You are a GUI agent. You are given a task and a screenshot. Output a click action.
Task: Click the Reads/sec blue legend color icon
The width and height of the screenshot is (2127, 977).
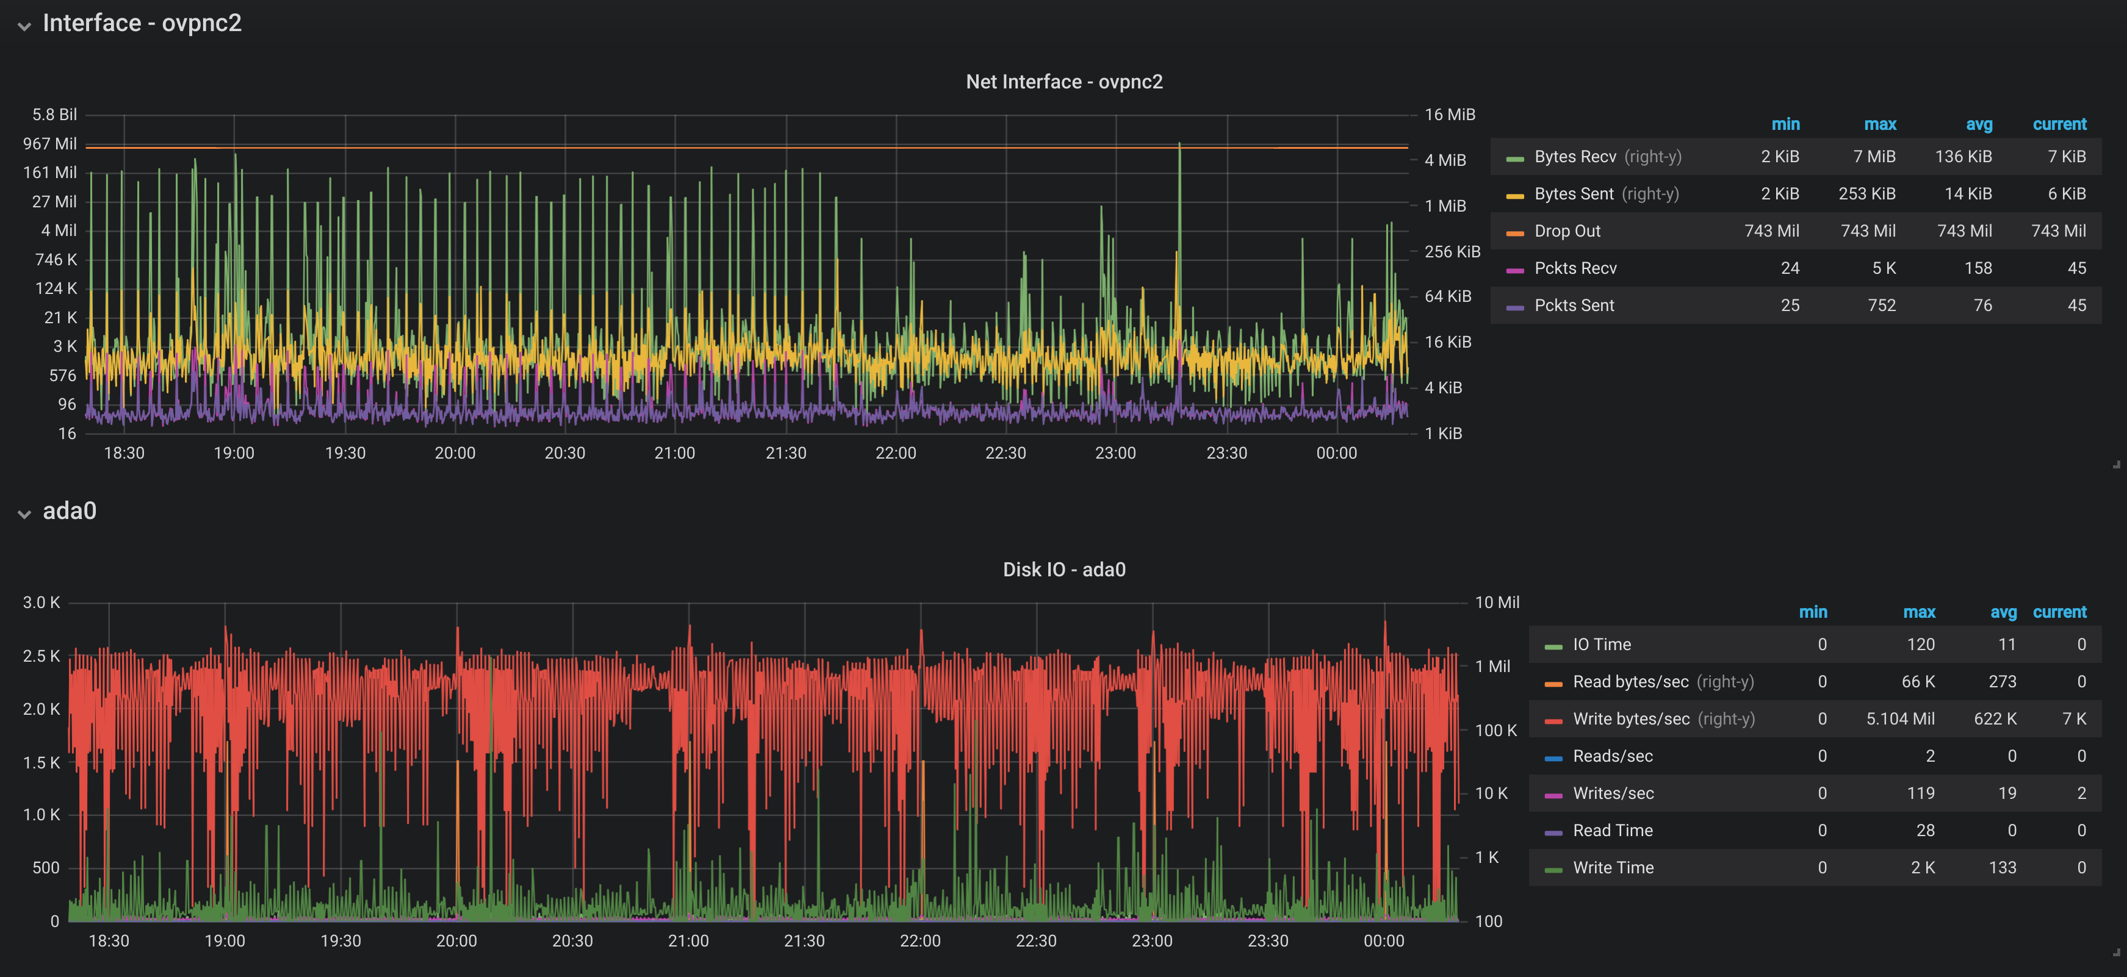(x=1553, y=757)
